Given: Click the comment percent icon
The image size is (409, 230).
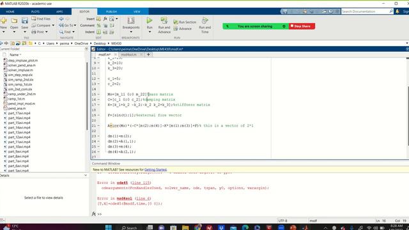Looking at the screenshot, I should tap(98, 26).
